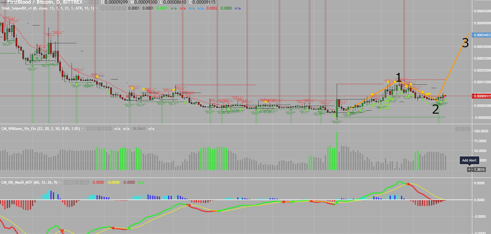Move Williams Vix Fix pane up
This screenshot has height=234, width=491.
click(458, 129)
